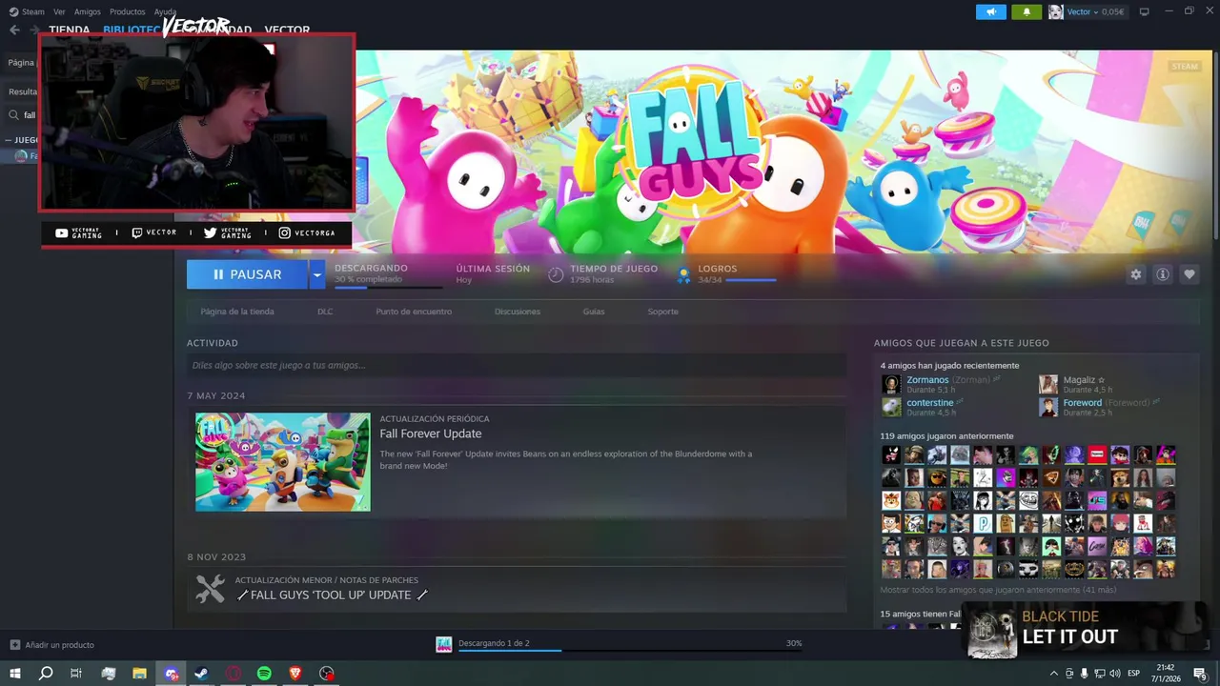Open the Windows action center notifications
The width and height of the screenshot is (1220, 686).
tap(1200, 674)
